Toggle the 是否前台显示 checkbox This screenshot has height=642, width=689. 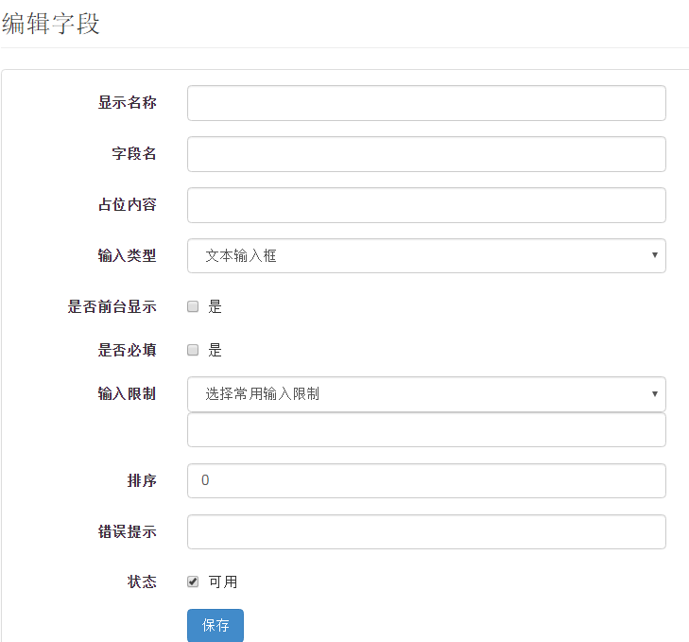(193, 306)
